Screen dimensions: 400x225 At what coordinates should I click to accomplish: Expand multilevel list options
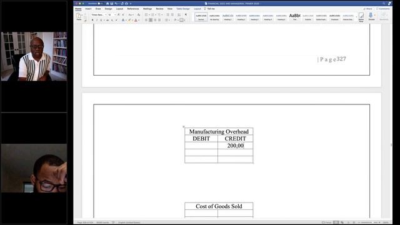coord(162,14)
